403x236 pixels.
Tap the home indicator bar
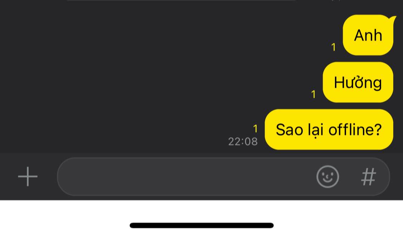(x=201, y=226)
